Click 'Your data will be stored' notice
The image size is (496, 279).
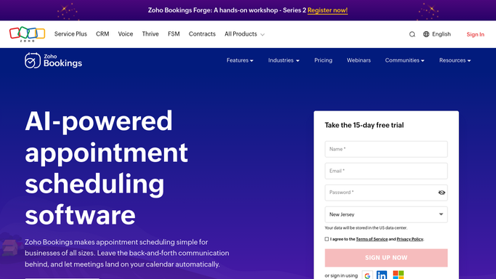366,227
